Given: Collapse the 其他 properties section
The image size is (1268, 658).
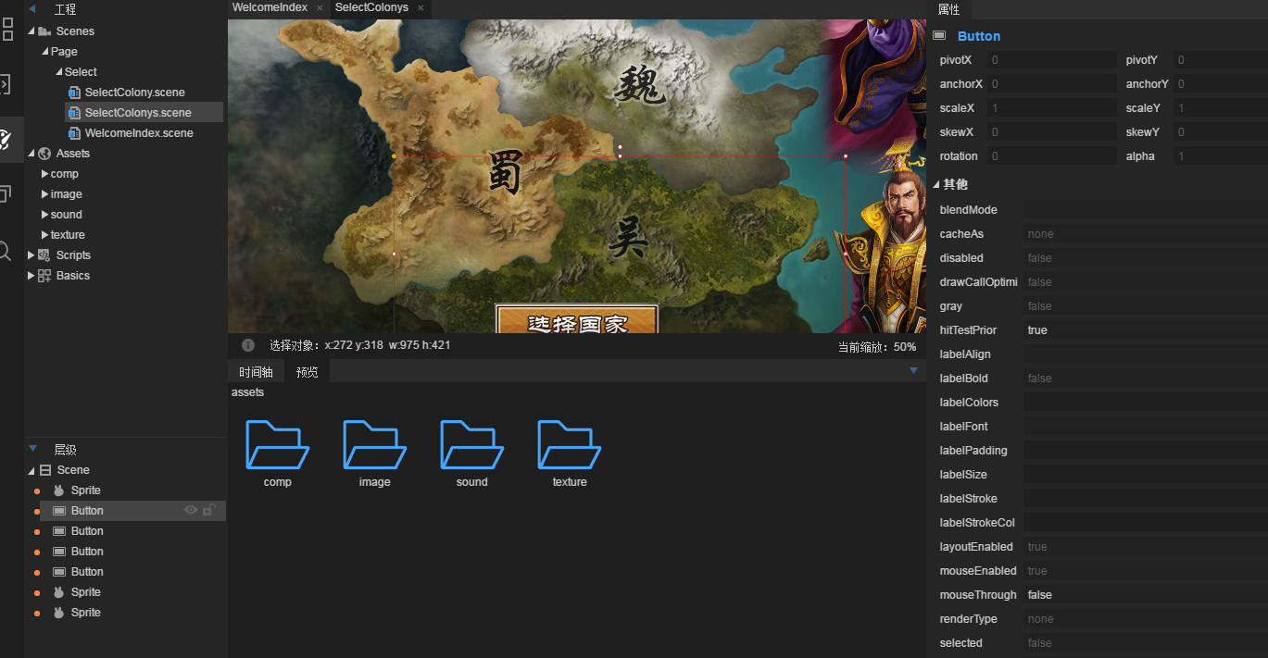Looking at the screenshot, I should pos(935,185).
